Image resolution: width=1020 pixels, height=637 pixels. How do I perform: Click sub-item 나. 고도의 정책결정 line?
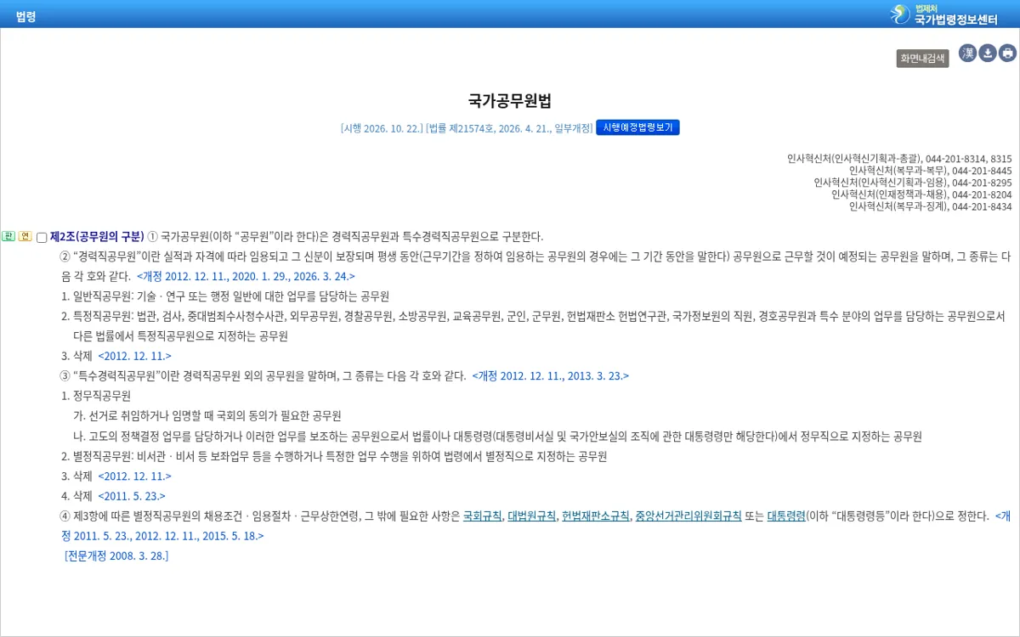click(x=498, y=436)
